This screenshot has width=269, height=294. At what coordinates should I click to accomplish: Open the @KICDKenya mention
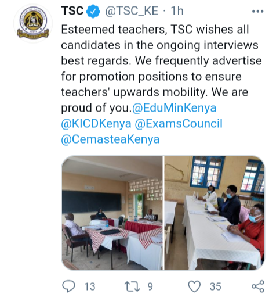(x=96, y=124)
